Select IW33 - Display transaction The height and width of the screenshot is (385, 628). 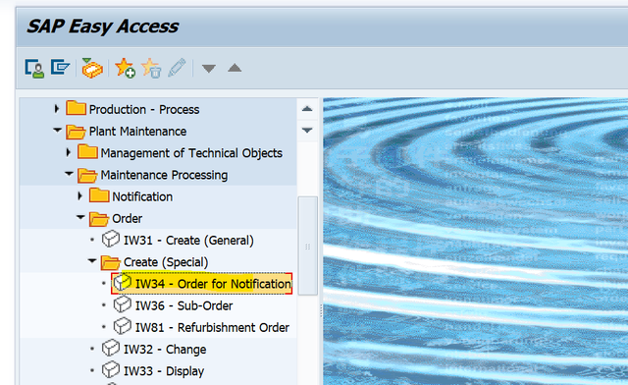(164, 371)
